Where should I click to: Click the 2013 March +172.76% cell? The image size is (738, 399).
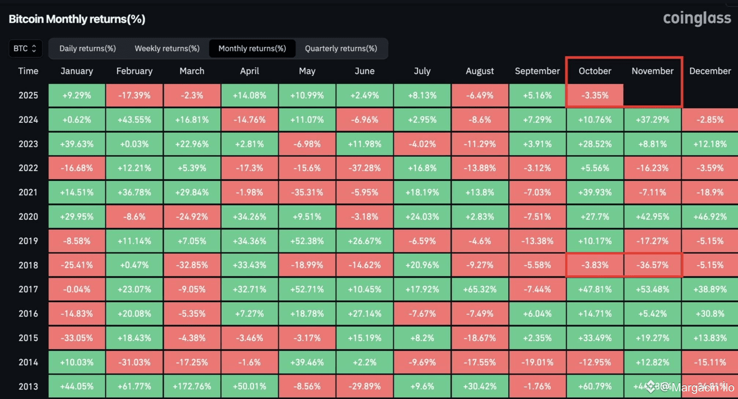click(x=192, y=386)
